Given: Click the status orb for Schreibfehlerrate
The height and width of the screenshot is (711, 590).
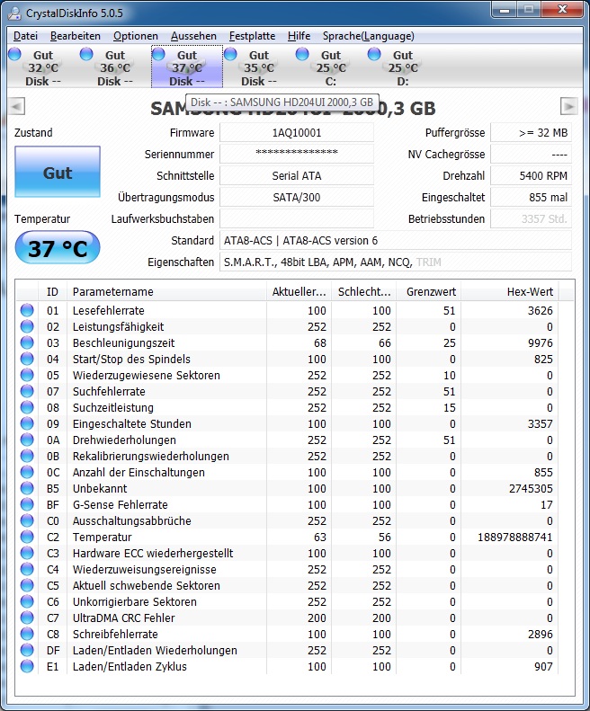Looking at the screenshot, I should pyautogui.click(x=27, y=634).
